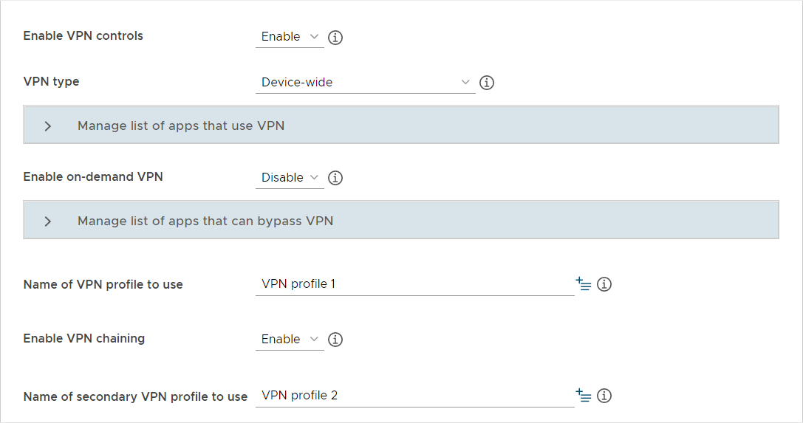
Task: Click add-list icon next to VPN profile 1
Action: tap(584, 284)
